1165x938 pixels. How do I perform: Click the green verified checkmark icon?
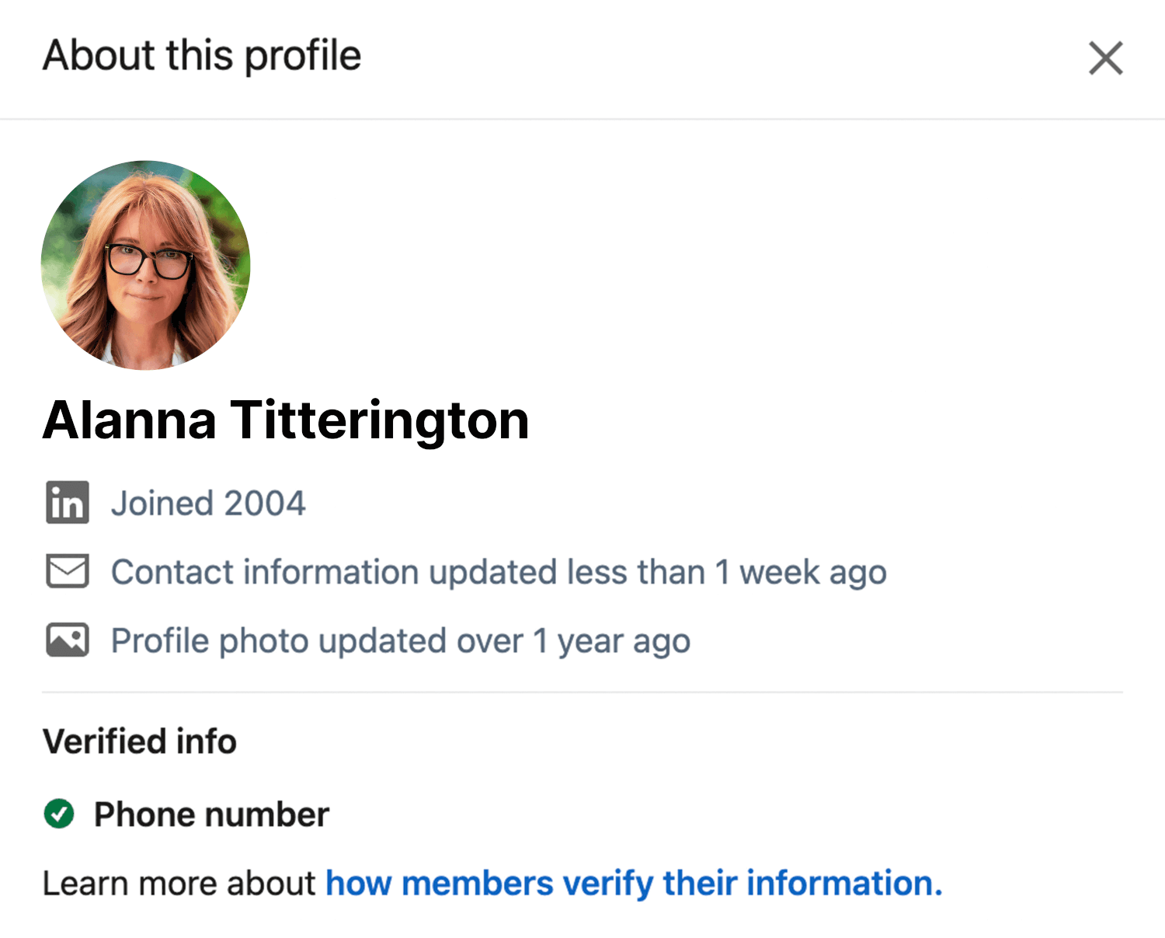pos(59,814)
